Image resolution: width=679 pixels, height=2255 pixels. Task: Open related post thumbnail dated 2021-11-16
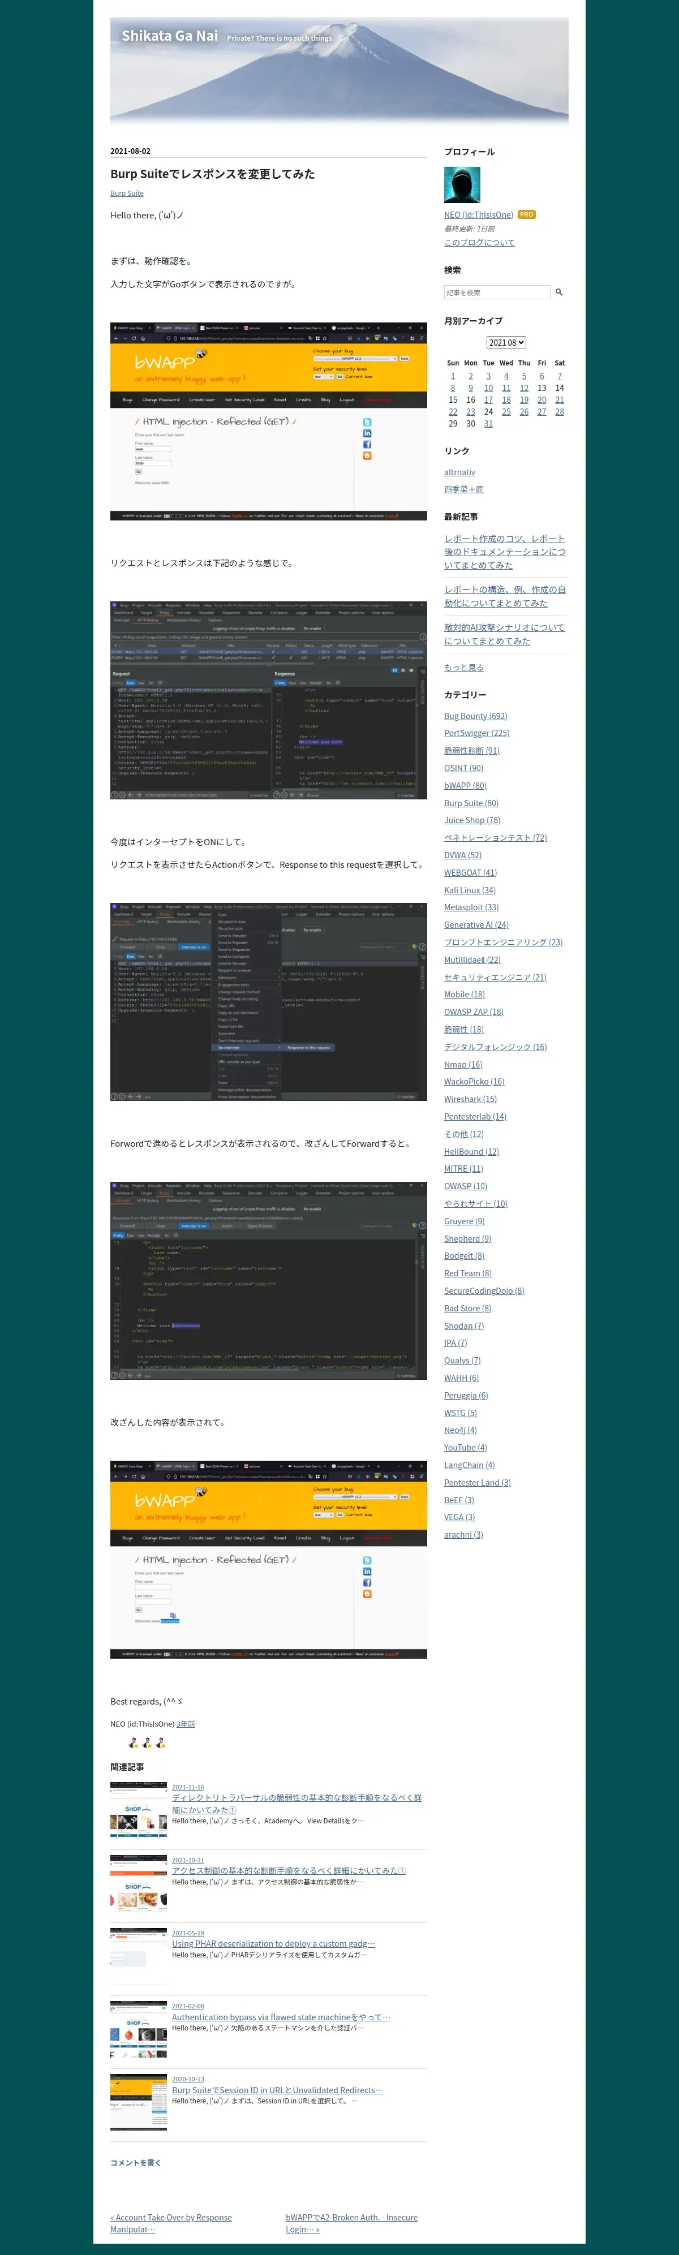pyautogui.click(x=138, y=1809)
